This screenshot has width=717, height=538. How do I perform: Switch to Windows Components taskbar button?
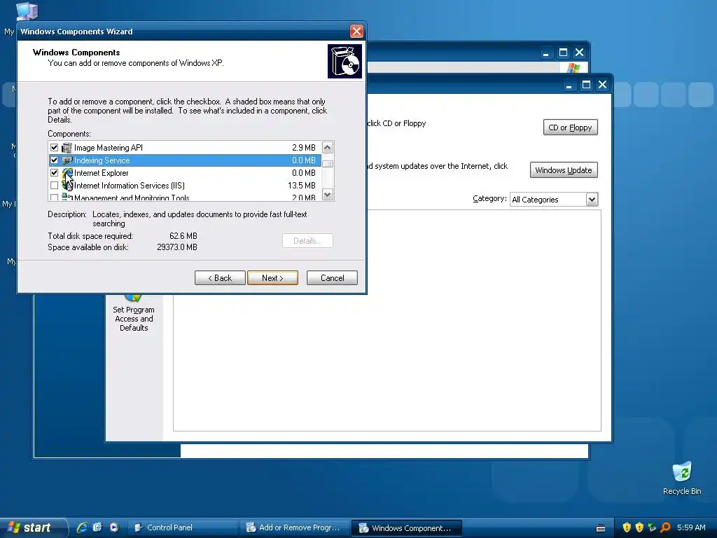(x=407, y=527)
